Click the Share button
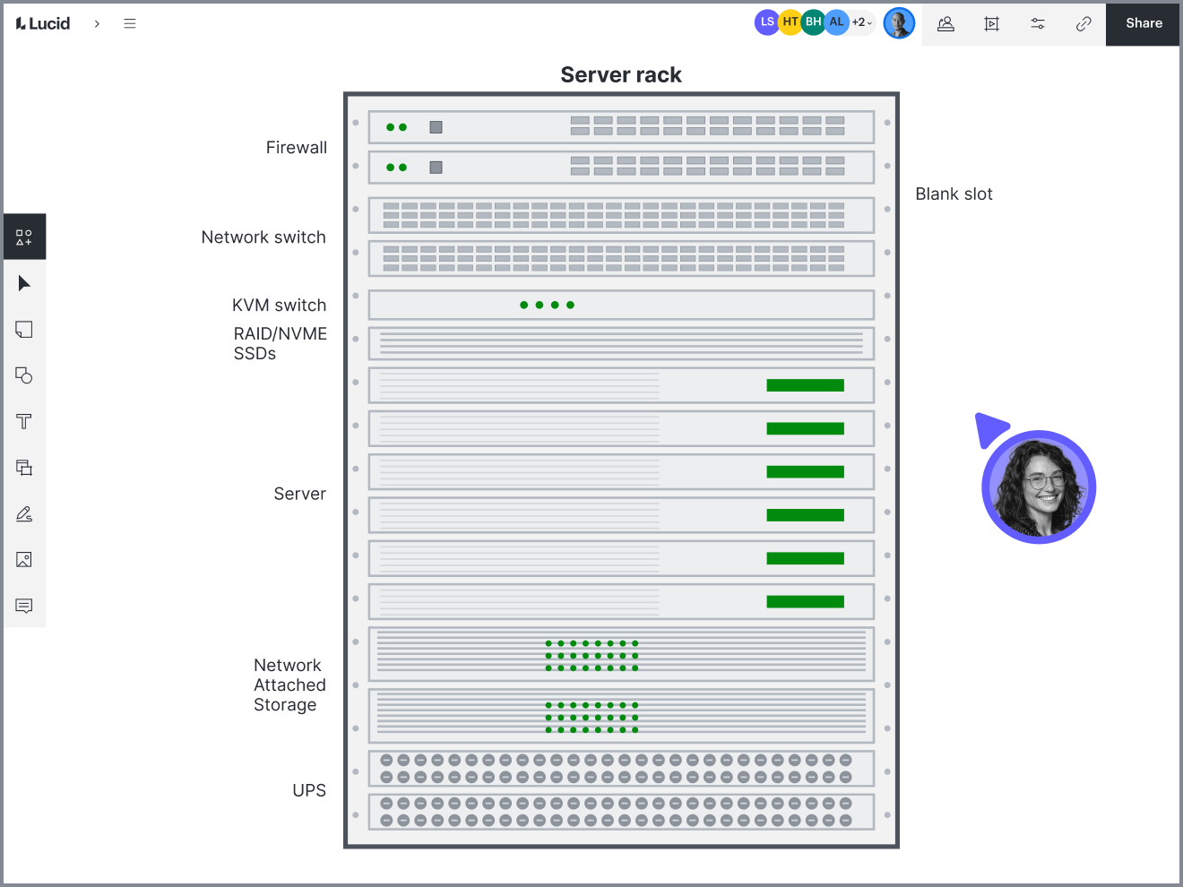The image size is (1183, 887). (x=1144, y=23)
